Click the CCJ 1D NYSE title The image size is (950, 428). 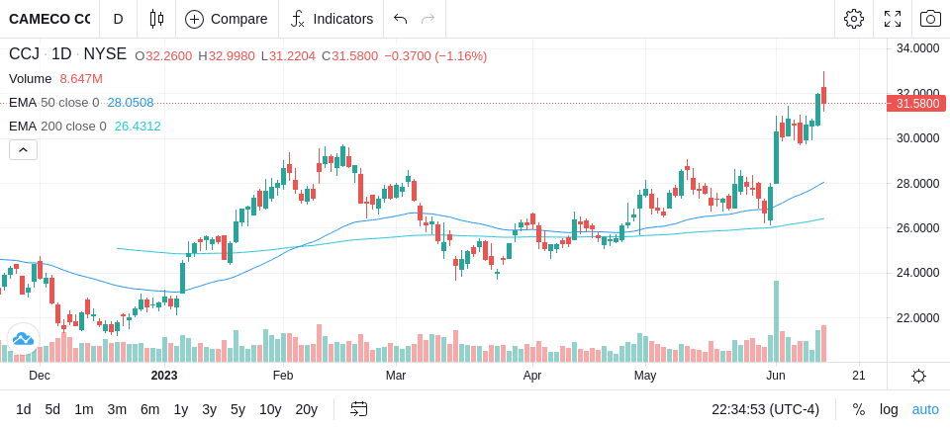(68, 54)
